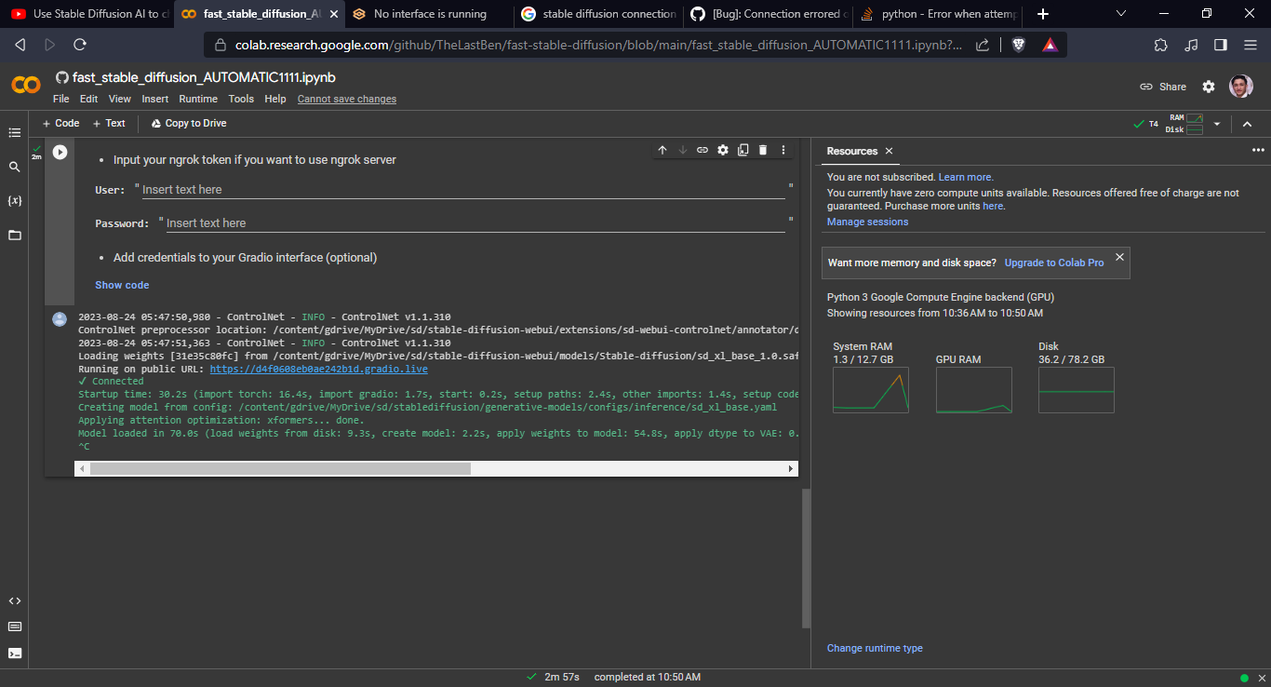Show hidden code with Show code link
The height and width of the screenshot is (687, 1271).
click(x=122, y=284)
